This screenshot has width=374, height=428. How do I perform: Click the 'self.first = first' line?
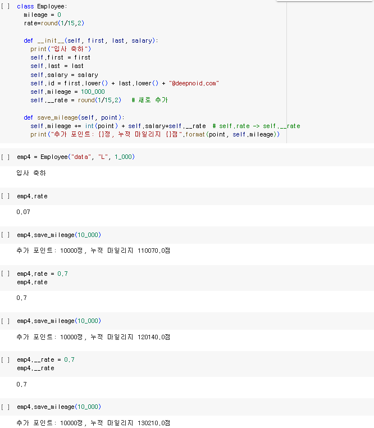click(x=60, y=57)
